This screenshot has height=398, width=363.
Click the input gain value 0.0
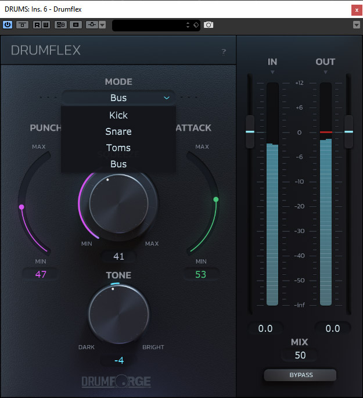265,329
